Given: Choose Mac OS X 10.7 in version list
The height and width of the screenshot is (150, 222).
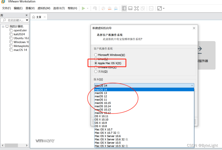Looking at the screenshot, I should (x=144, y=129).
